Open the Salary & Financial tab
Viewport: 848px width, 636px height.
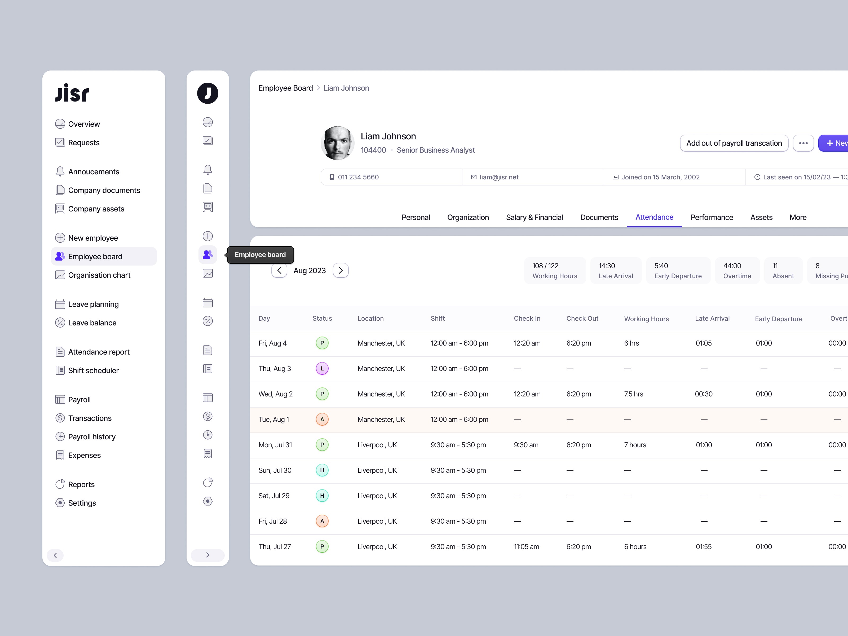pyautogui.click(x=535, y=217)
